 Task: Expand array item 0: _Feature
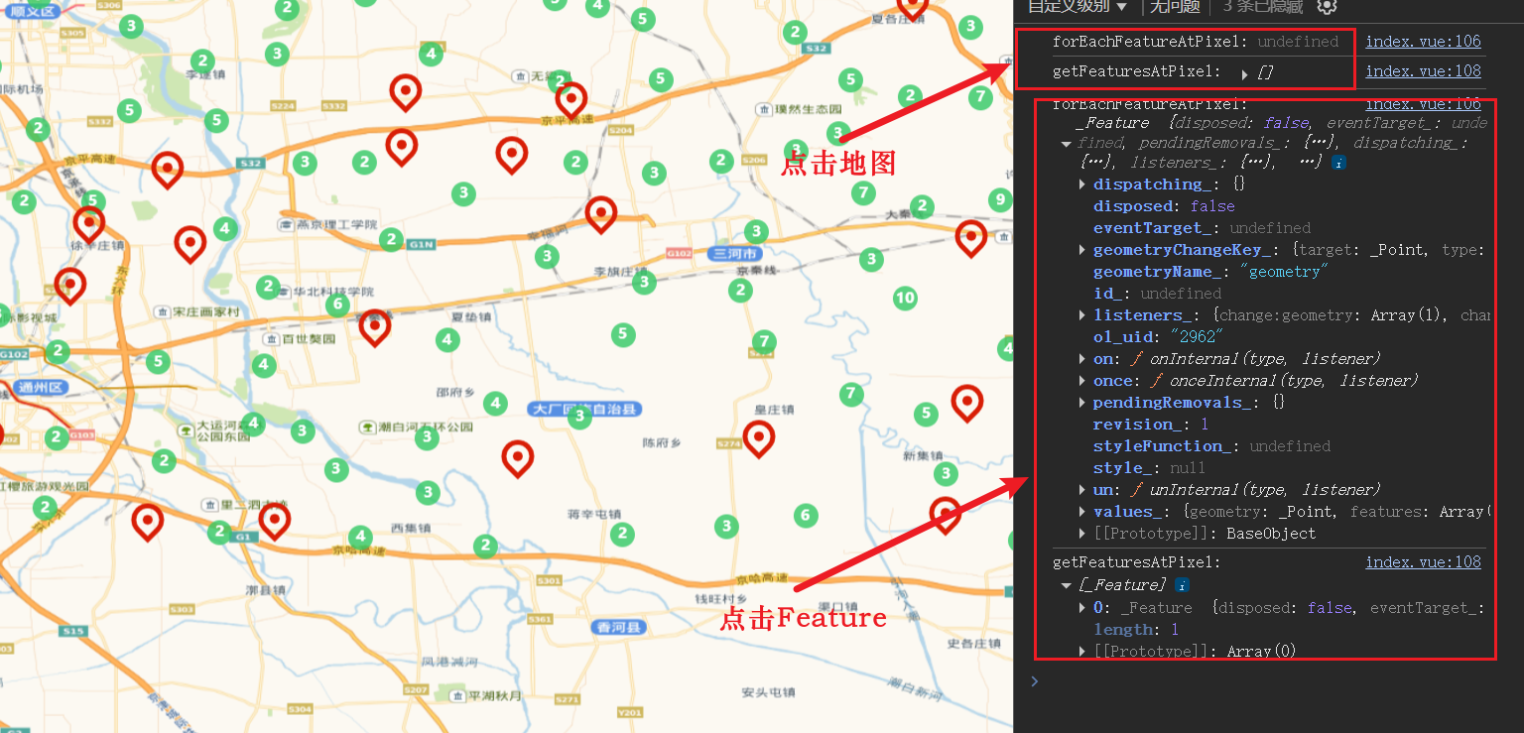click(x=1081, y=608)
